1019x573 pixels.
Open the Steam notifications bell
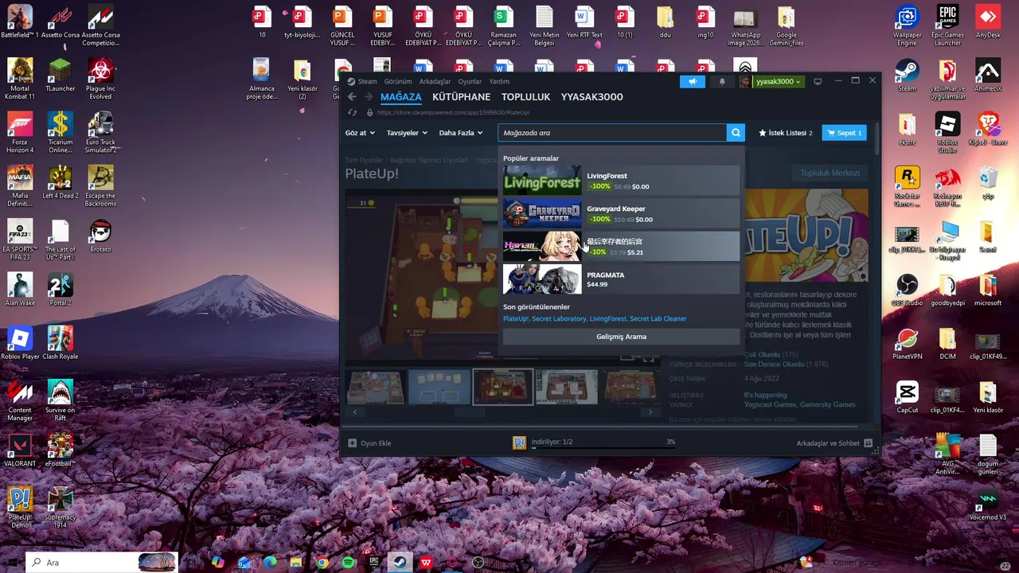[x=723, y=81]
